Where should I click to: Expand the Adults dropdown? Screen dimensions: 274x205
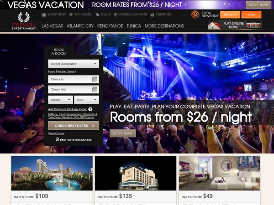coord(60,100)
